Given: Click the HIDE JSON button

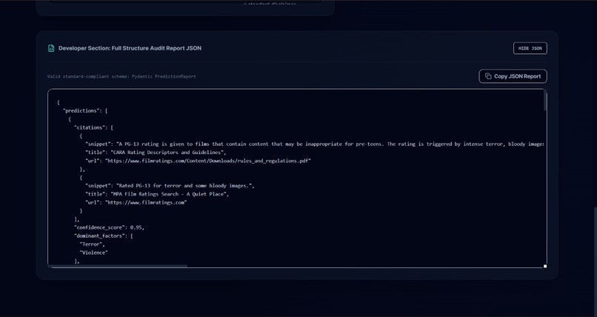Looking at the screenshot, I should (x=530, y=48).
